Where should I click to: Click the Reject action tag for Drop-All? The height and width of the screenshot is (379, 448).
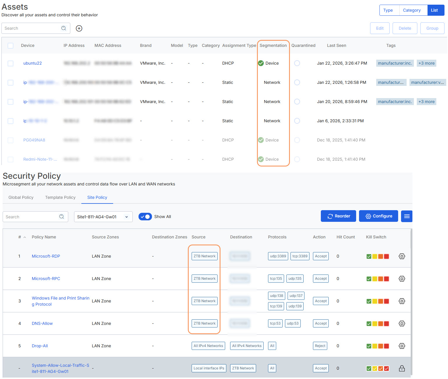[320, 346]
